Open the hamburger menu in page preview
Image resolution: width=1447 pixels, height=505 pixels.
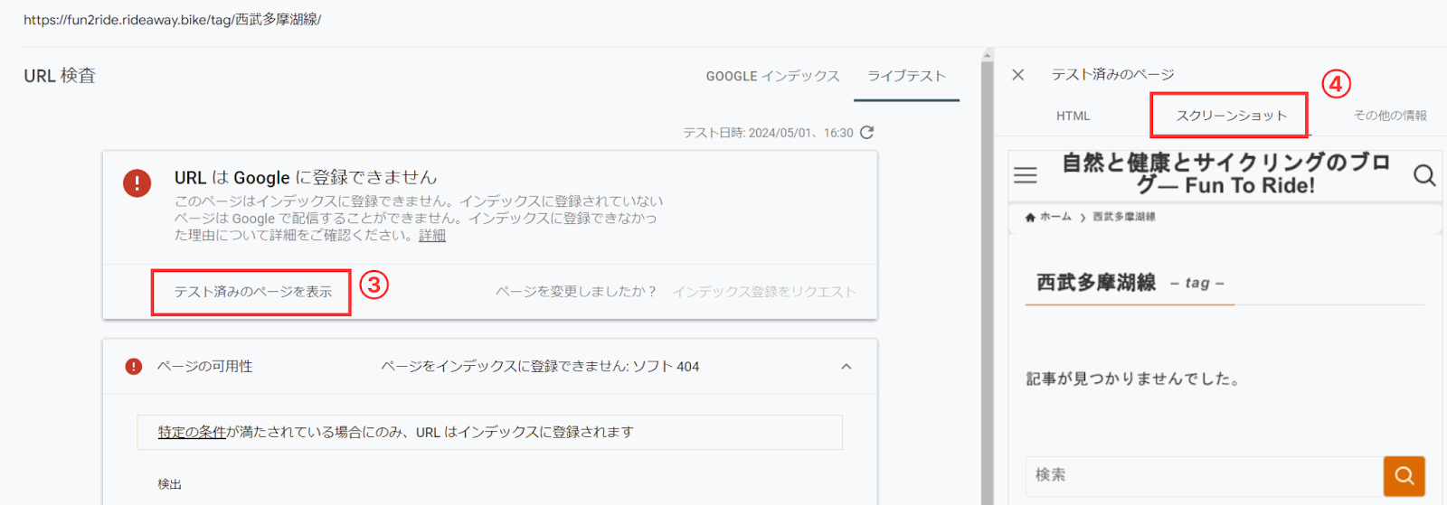tap(1025, 175)
